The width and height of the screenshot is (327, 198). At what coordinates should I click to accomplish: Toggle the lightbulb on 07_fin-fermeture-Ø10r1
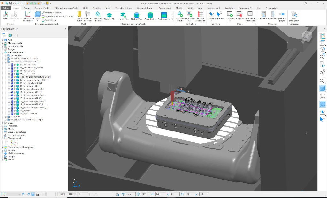(14, 83)
